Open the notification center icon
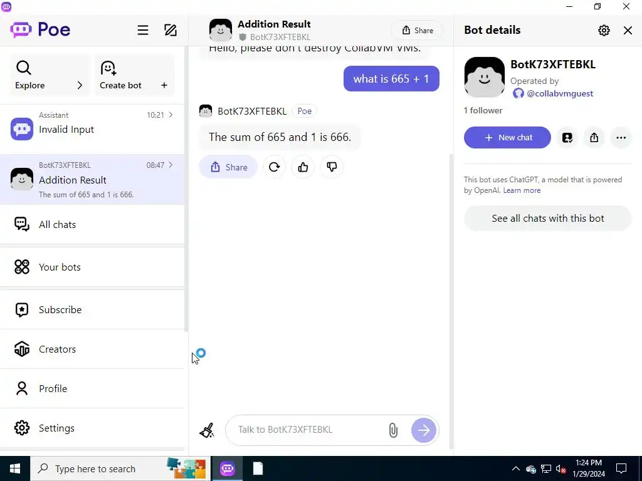Viewport: 642px width, 481px height. coord(621,468)
